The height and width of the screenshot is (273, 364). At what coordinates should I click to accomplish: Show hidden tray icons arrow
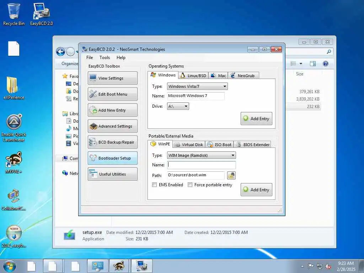pyautogui.click(x=302, y=266)
